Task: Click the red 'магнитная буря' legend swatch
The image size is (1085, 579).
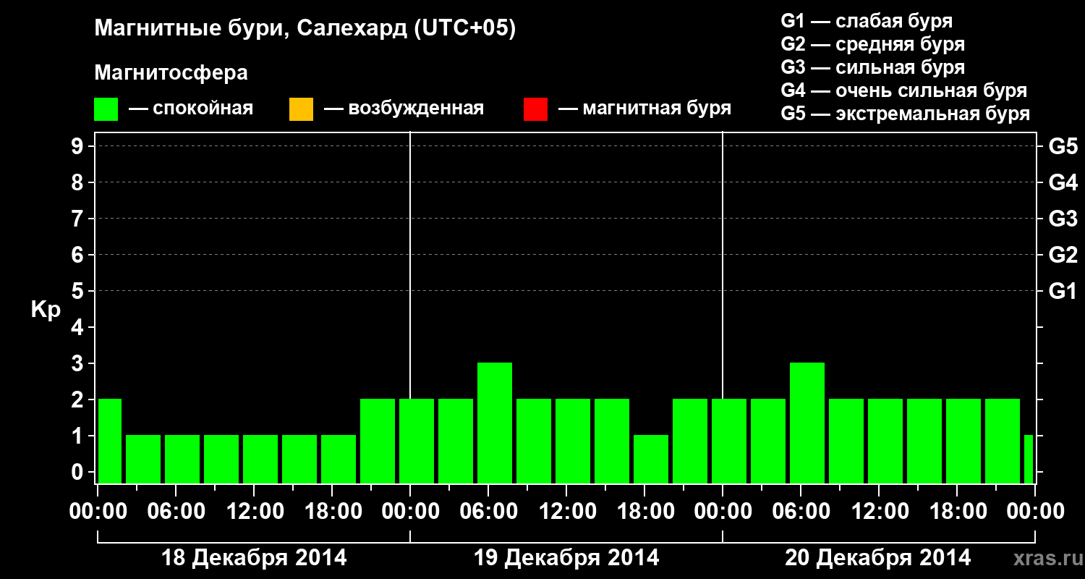Action: coord(535,109)
